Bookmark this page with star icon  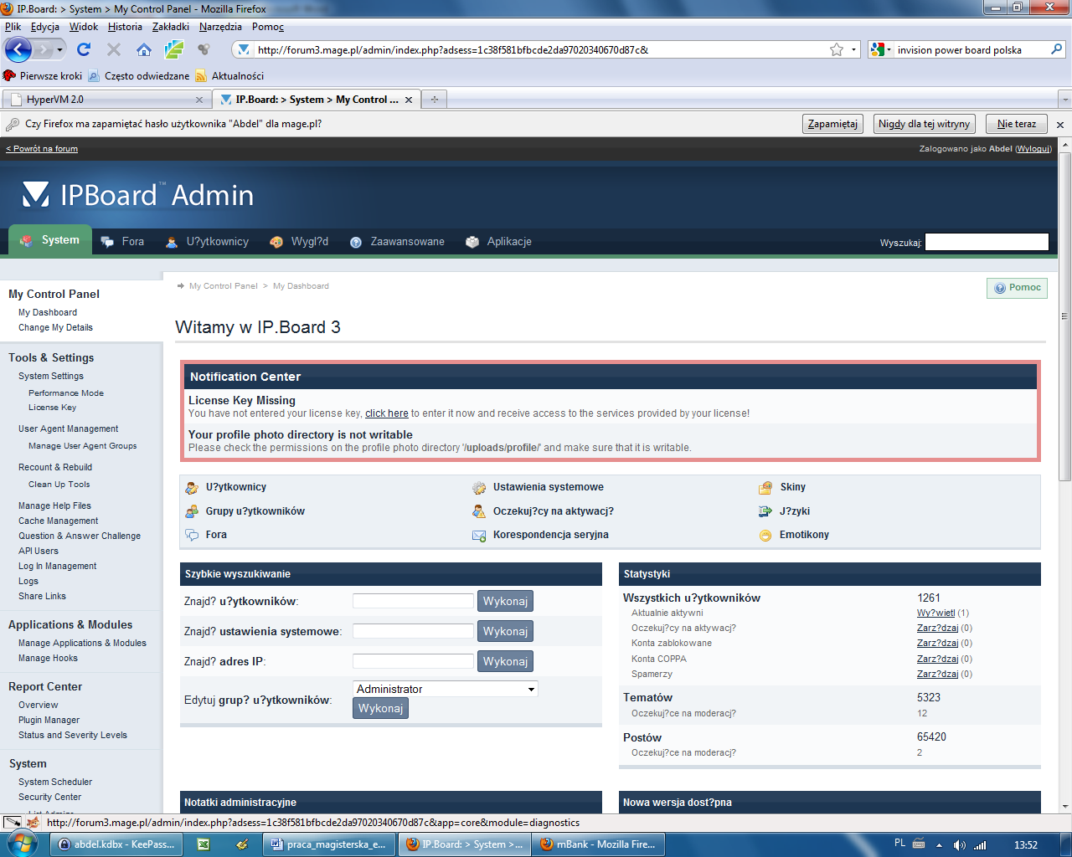pyautogui.click(x=836, y=50)
